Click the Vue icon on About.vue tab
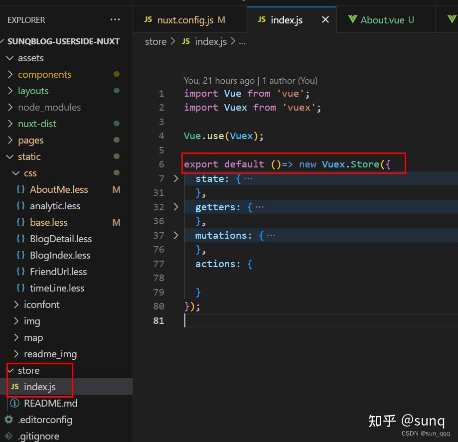The width and height of the screenshot is (458, 442). [353, 19]
